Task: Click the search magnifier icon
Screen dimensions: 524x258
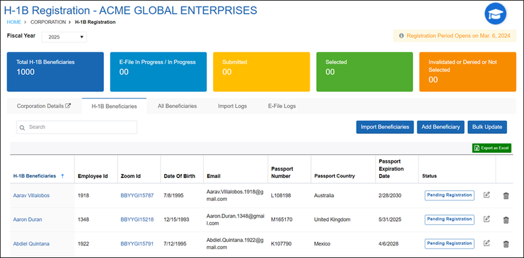Action: [x=22, y=128]
